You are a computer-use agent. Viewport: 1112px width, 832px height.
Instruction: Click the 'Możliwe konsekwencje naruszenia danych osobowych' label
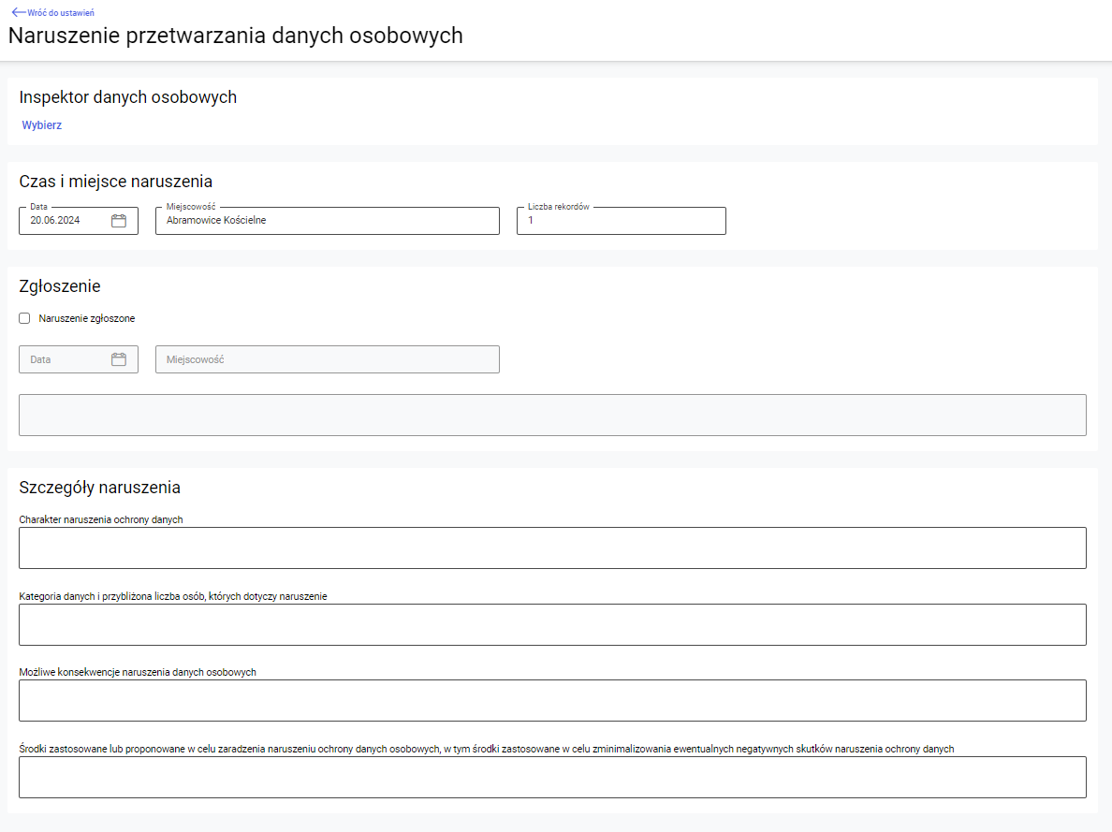[138, 672]
